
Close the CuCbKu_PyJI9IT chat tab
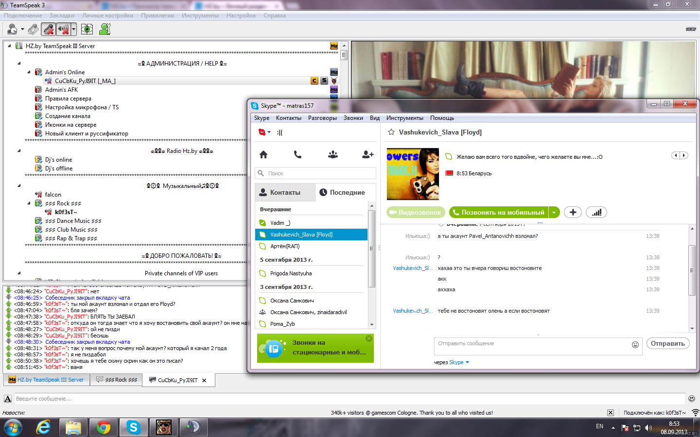204,380
